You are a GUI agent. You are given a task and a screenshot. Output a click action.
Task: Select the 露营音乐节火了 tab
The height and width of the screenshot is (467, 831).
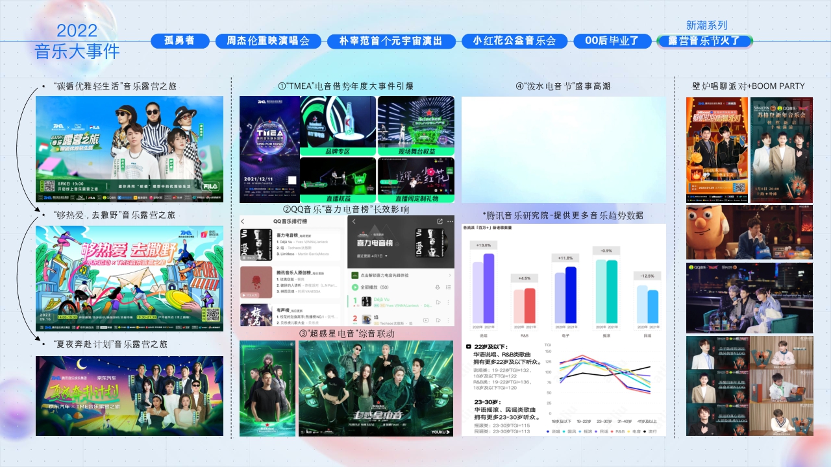[x=704, y=42]
